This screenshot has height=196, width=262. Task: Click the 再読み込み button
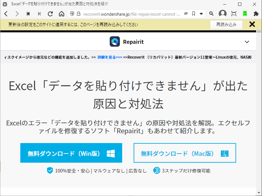pos(226,25)
